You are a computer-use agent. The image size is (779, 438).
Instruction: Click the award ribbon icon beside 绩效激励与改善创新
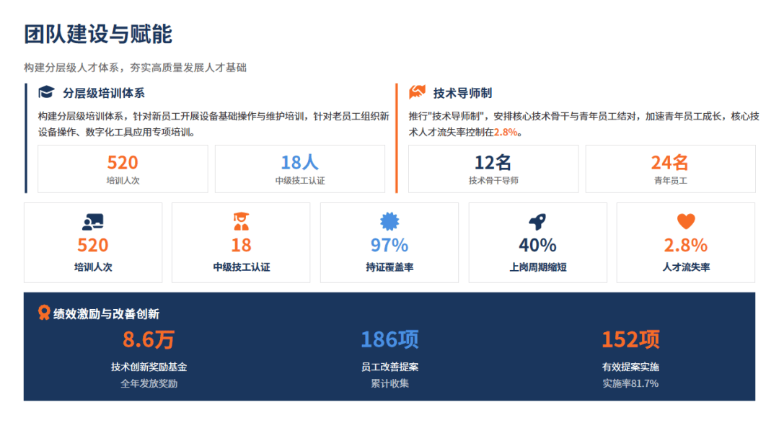coord(44,313)
